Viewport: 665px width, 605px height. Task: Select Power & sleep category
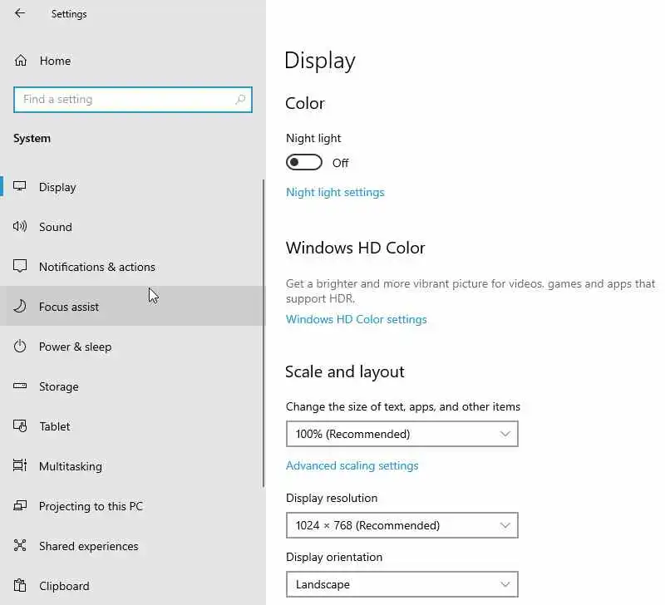[x=131, y=347]
